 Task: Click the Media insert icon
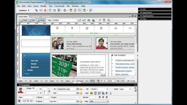[65, 10]
